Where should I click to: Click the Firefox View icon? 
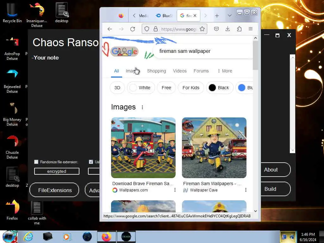(121, 16)
